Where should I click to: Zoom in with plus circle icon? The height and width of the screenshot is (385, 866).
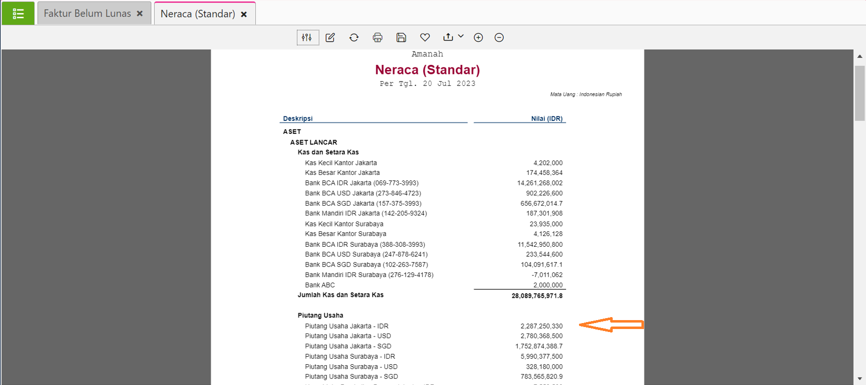(x=478, y=38)
